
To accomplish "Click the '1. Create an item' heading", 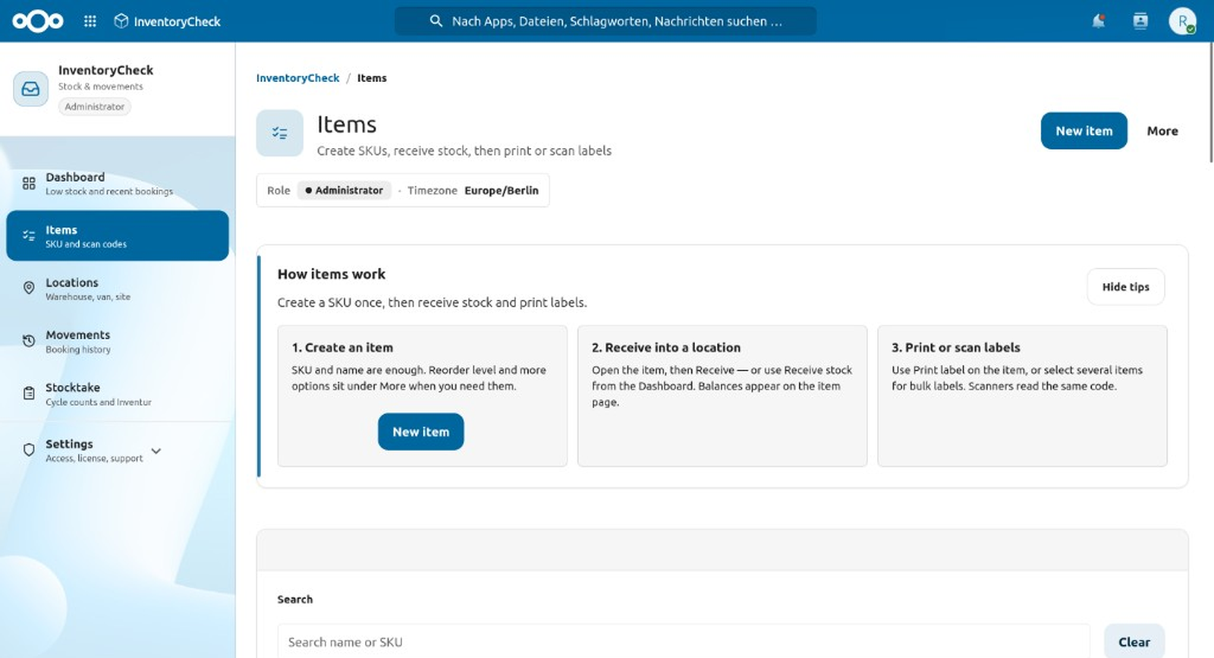I will point(342,348).
